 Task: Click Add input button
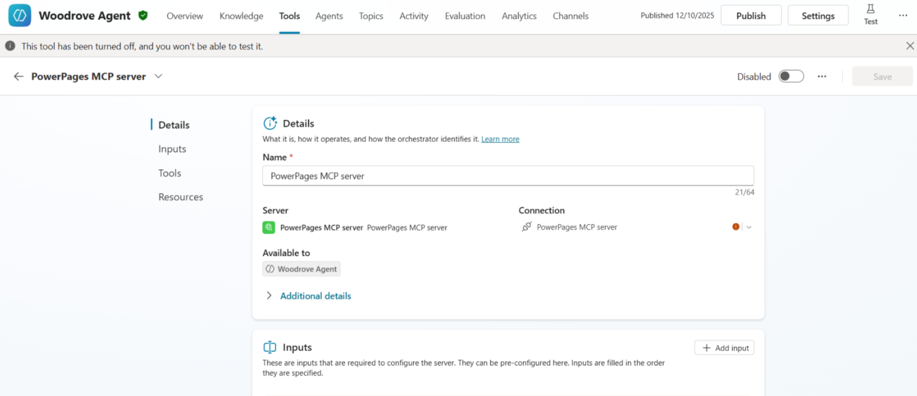tap(724, 348)
